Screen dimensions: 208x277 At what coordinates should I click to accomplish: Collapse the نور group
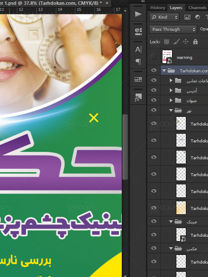tap(171, 110)
